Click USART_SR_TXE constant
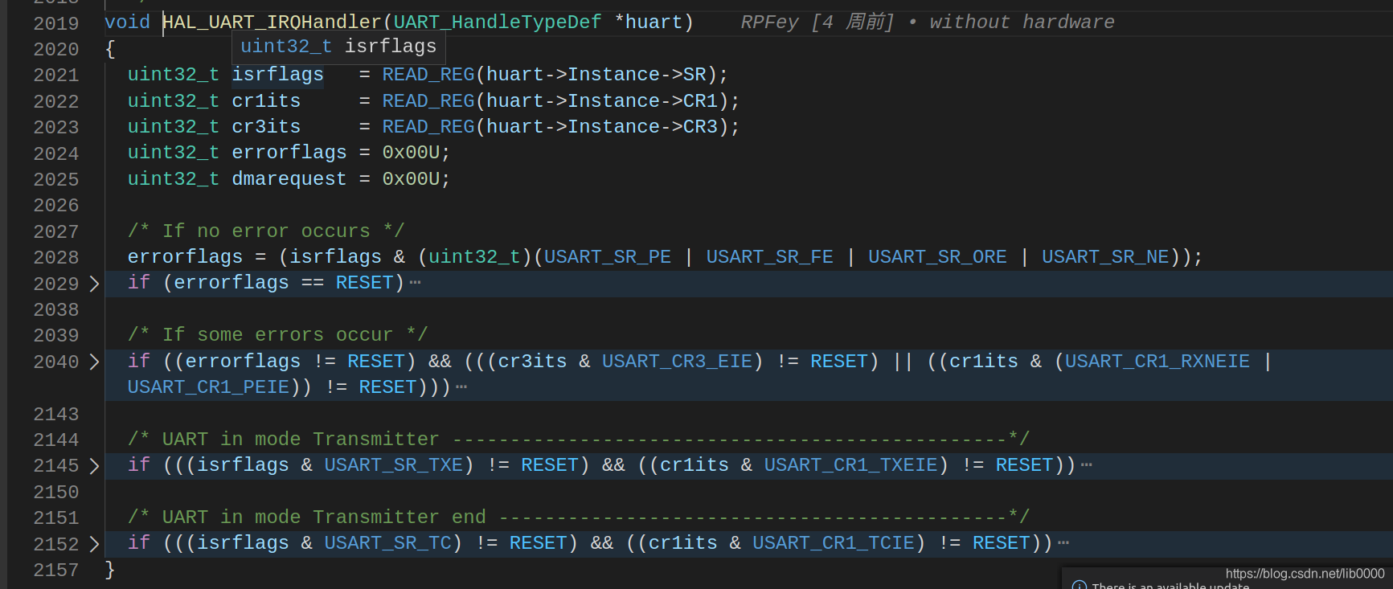The height and width of the screenshot is (589, 1393). click(x=394, y=465)
